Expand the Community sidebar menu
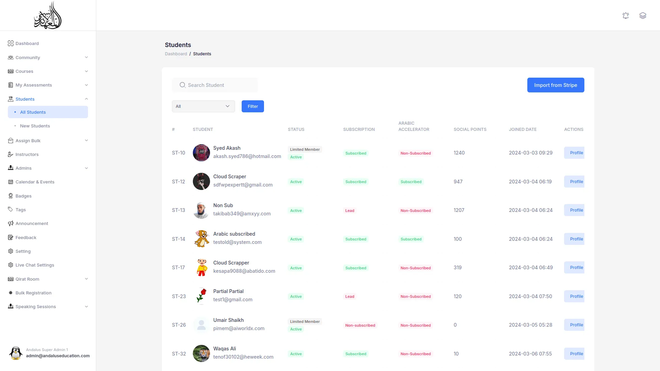The width and height of the screenshot is (660, 371). 86,57
